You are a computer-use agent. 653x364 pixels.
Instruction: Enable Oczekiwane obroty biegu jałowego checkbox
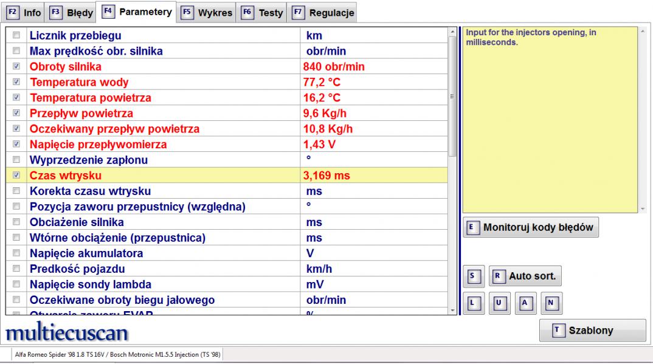(16, 300)
